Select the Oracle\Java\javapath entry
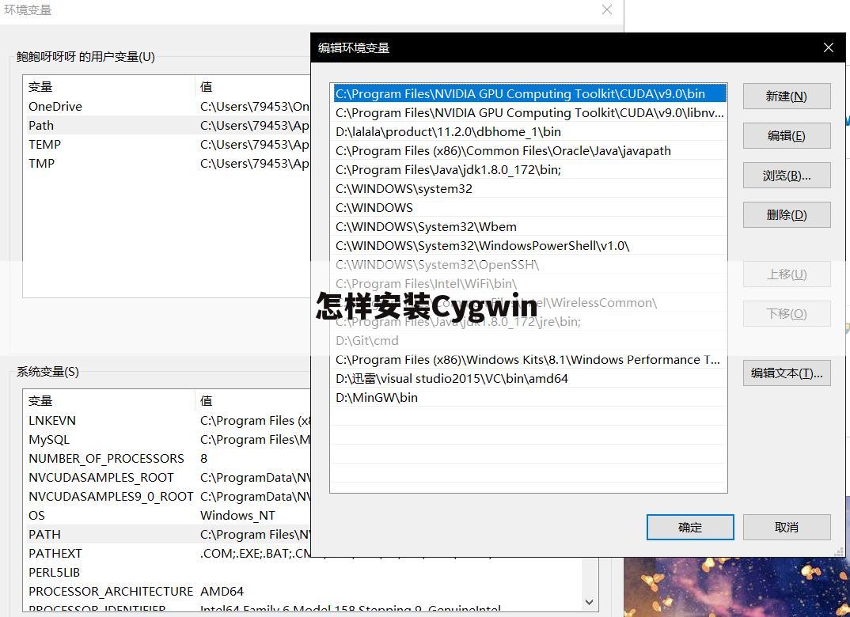This screenshot has height=617, width=850. tap(529, 150)
